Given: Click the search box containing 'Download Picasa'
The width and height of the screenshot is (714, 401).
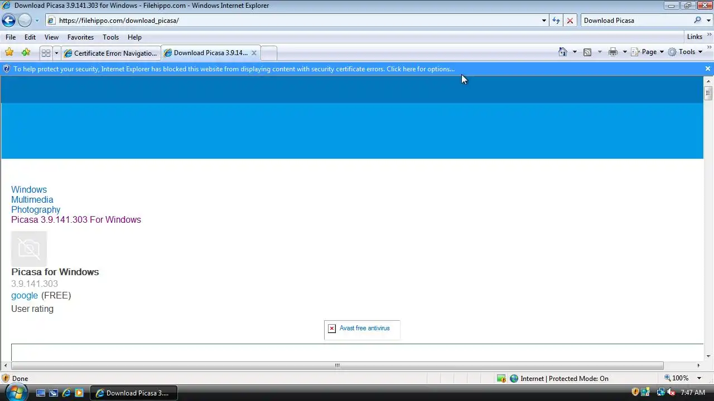Looking at the screenshot, I should point(636,21).
